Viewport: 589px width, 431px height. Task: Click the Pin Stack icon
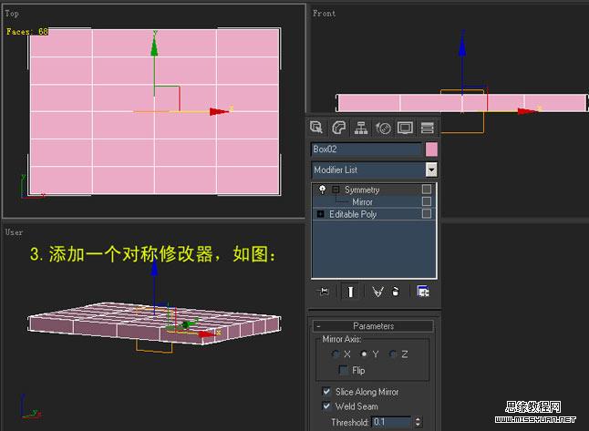324,292
